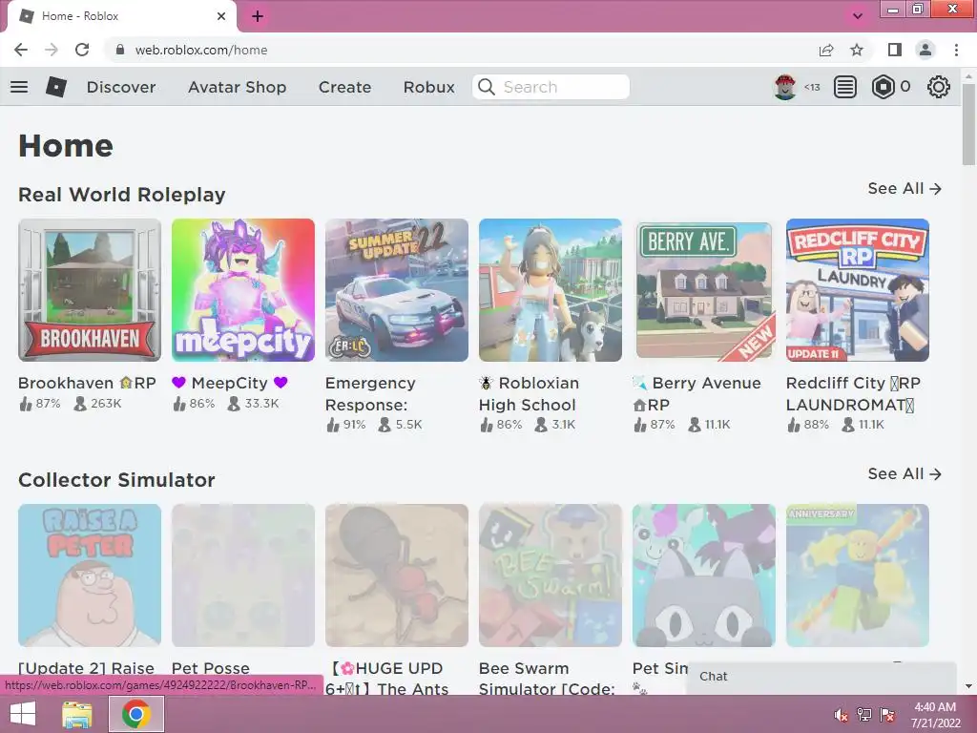The height and width of the screenshot is (733, 977).
Task: Open Brookhaven game thumbnail
Action: point(90,290)
